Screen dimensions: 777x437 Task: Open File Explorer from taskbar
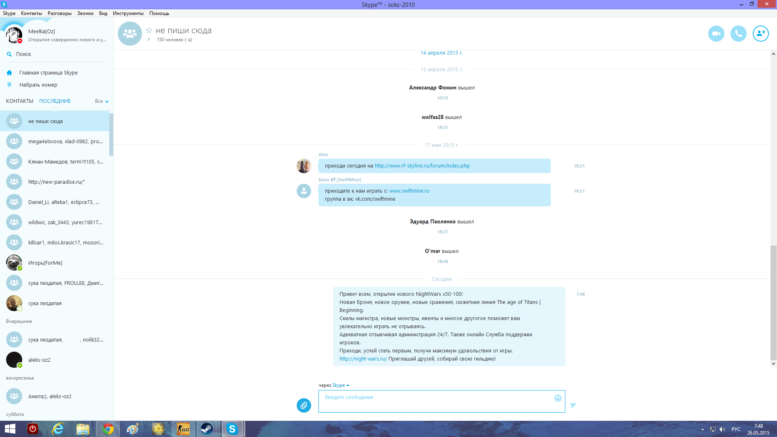[x=83, y=429]
